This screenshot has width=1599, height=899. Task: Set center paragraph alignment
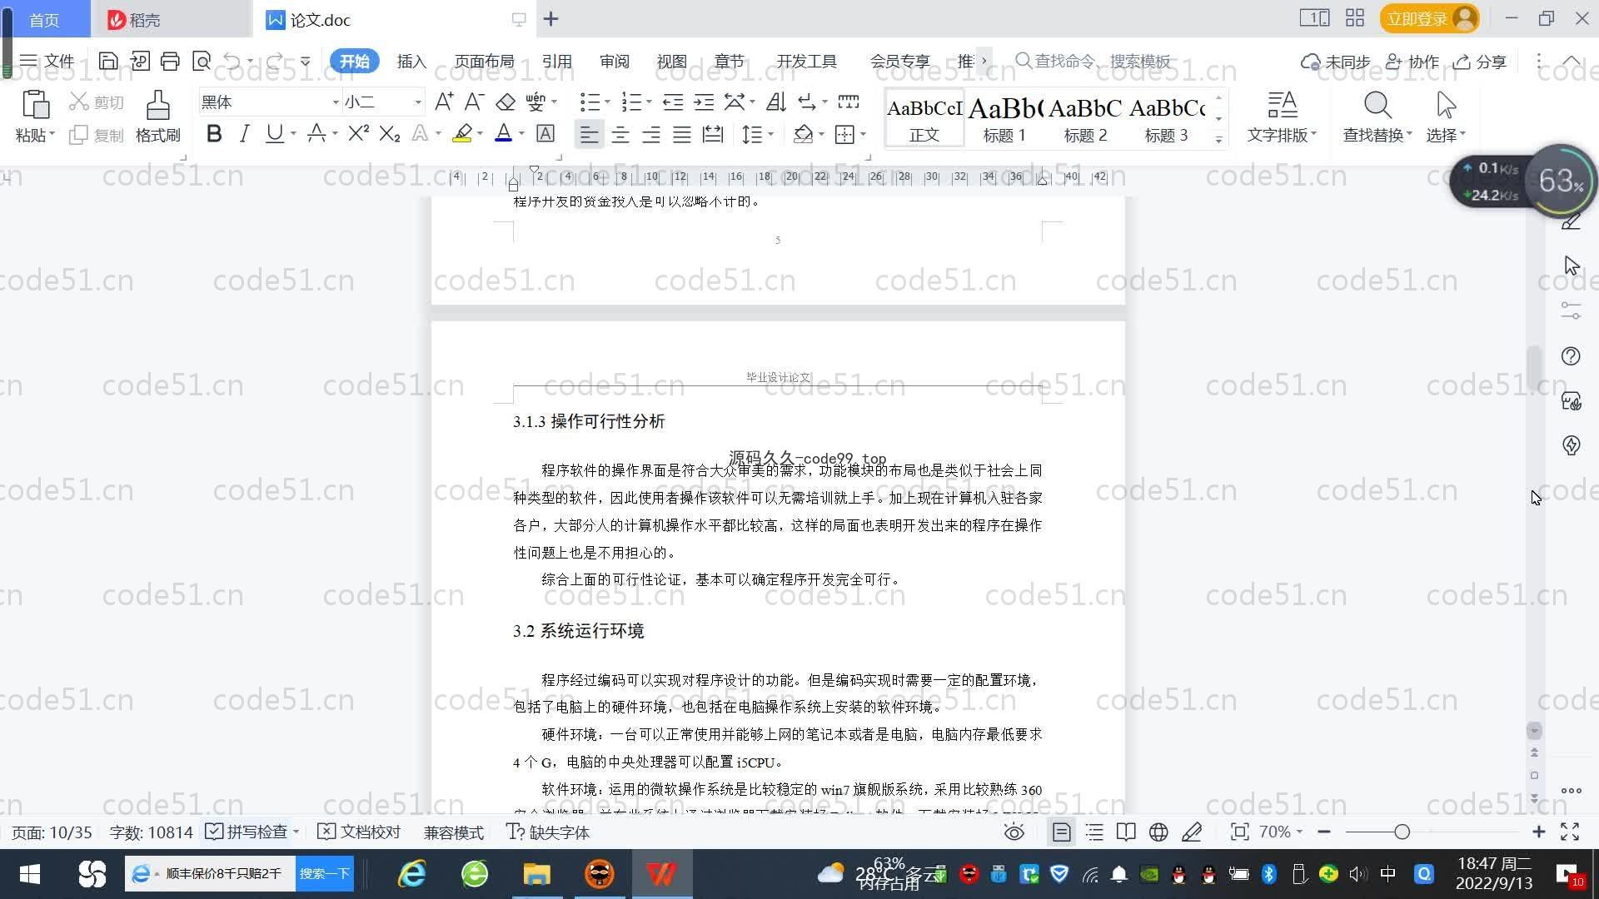coord(620,134)
